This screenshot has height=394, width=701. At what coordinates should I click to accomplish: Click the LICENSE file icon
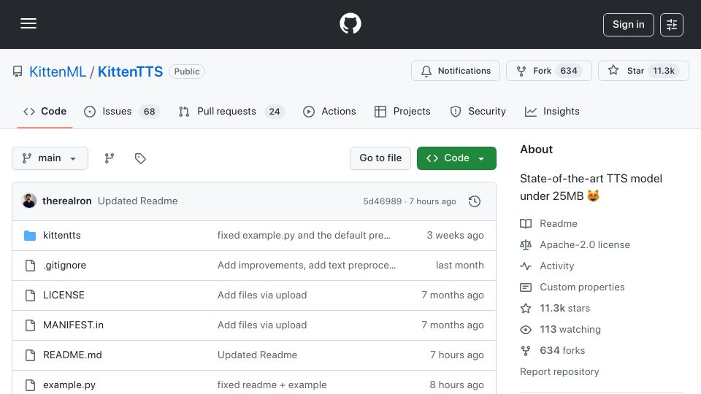pos(30,295)
